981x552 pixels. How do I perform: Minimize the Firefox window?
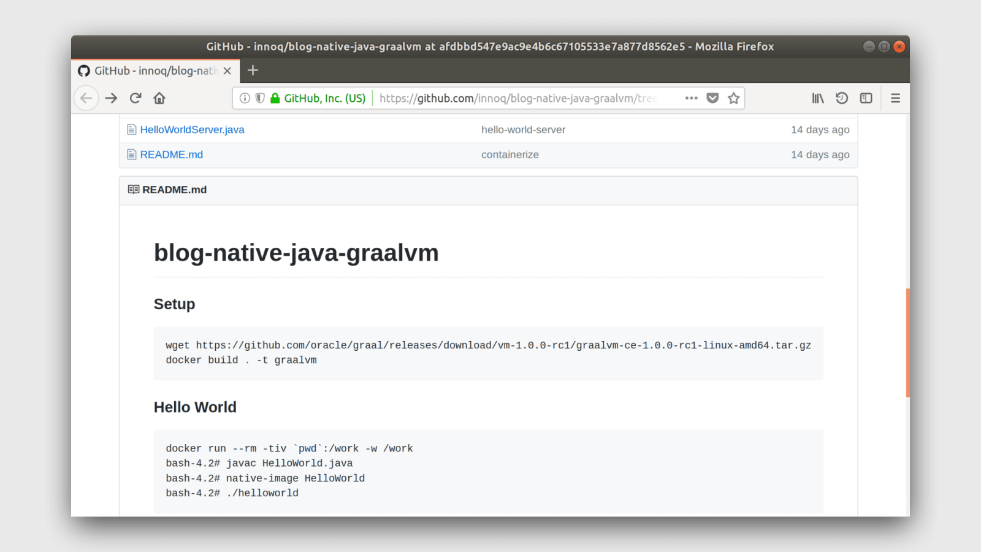coord(869,47)
